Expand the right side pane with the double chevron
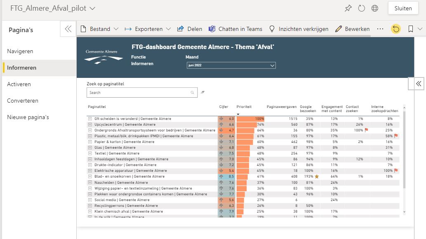The width and height of the screenshot is (426, 239). coord(419,84)
